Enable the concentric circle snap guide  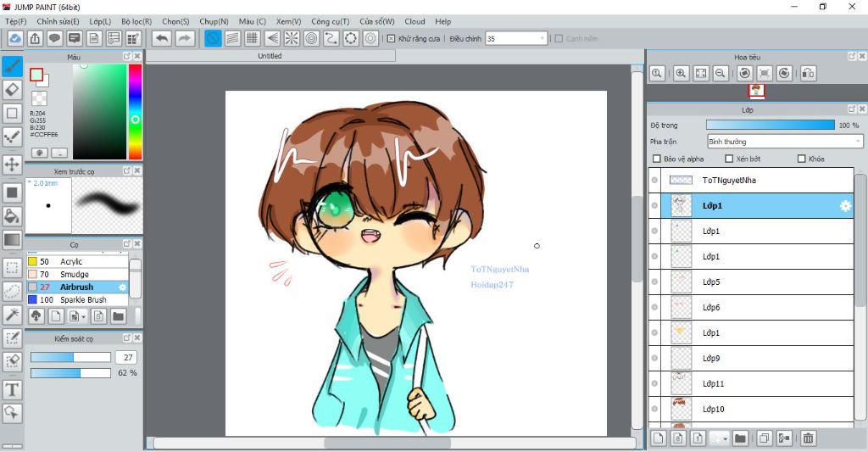click(x=312, y=38)
